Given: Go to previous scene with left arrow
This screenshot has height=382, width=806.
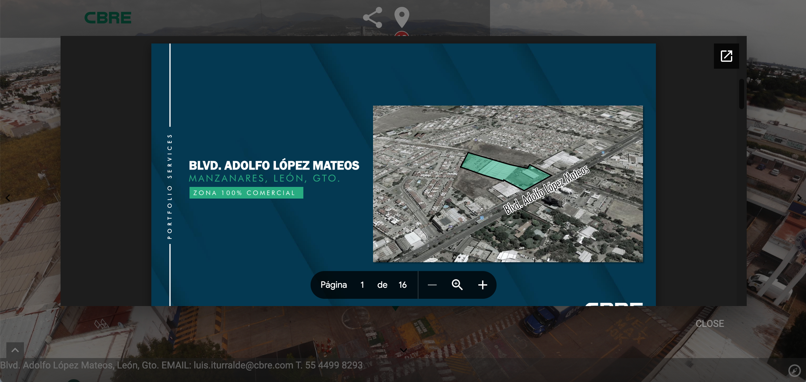Looking at the screenshot, I should [8, 198].
